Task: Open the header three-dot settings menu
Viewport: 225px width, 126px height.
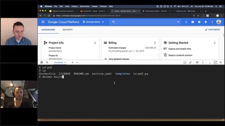Action: click(x=212, y=22)
